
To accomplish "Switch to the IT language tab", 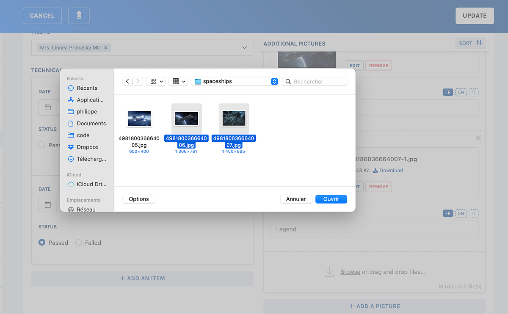I will click(x=473, y=92).
